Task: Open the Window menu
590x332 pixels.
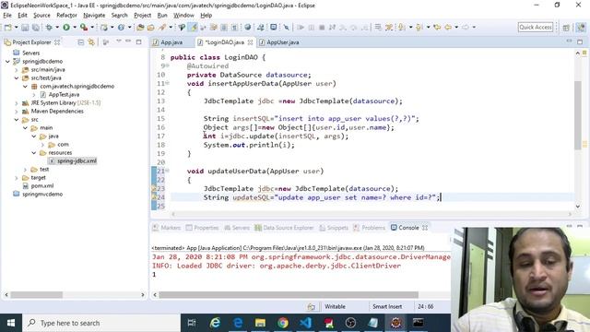Action: click(183, 16)
